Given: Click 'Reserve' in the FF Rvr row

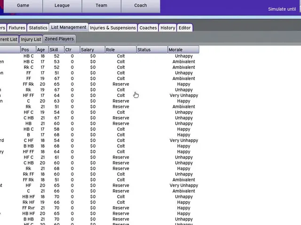Looking at the screenshot, I should (x=121, y=208).
